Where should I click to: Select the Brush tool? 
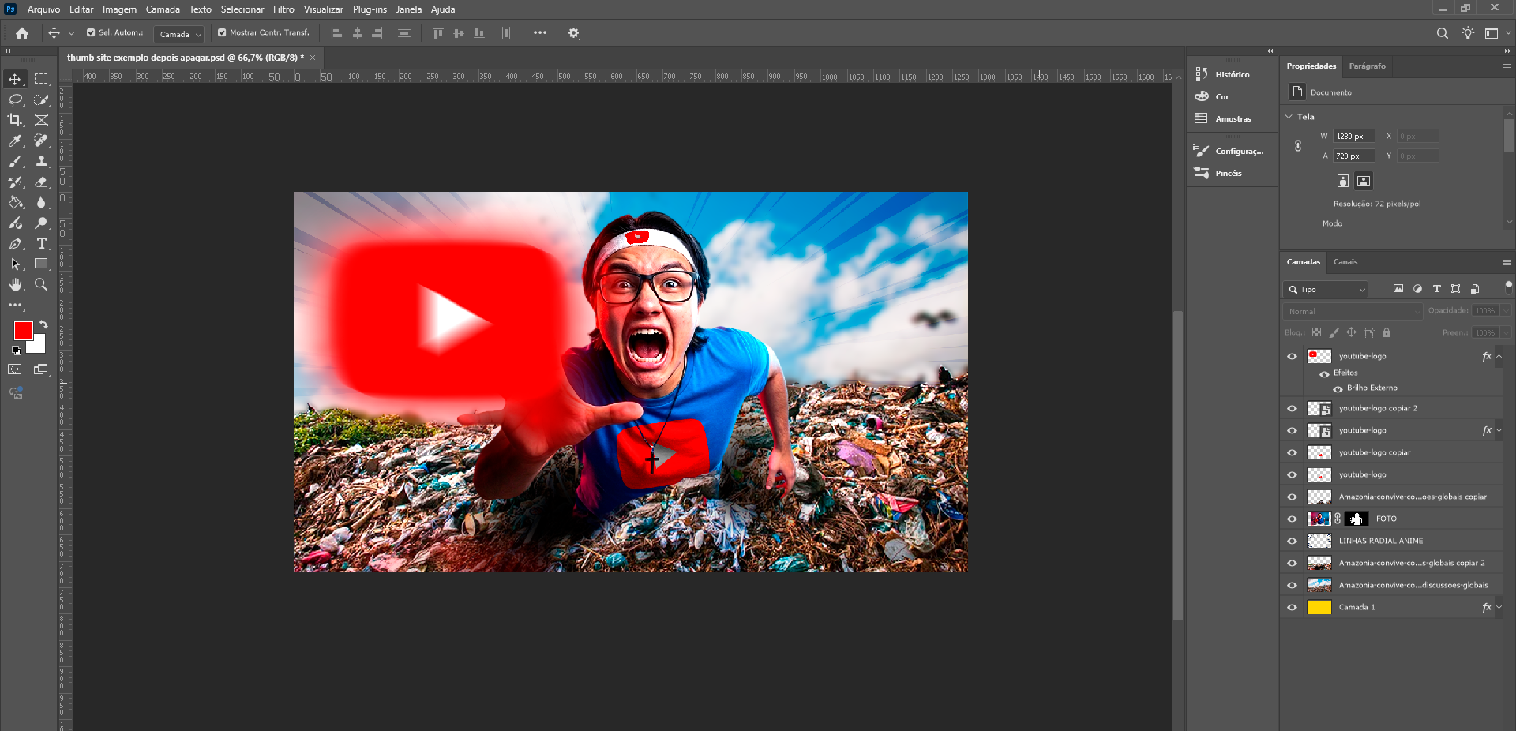pyautogui.click(x=15, y=161)
